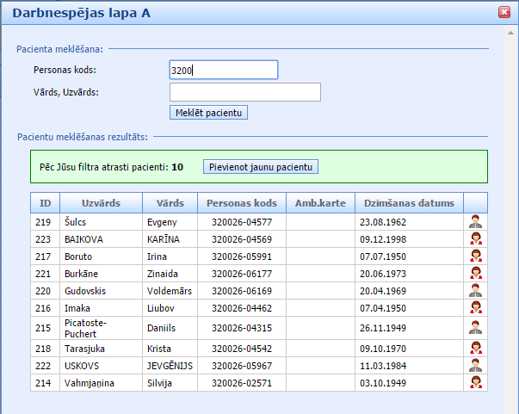519x414 pixels.
Task: Select the patient icon in BAIKOVA row
Action: (475, 239)
